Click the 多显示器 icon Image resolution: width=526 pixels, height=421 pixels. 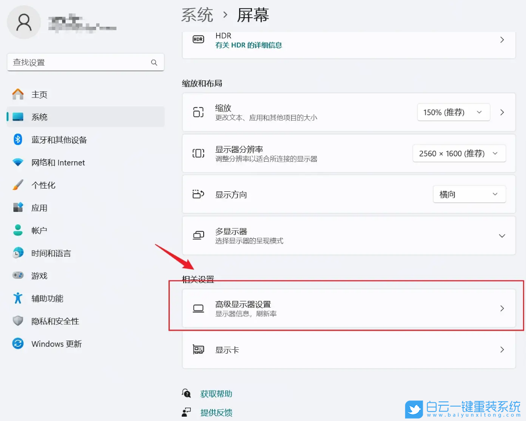198,235
